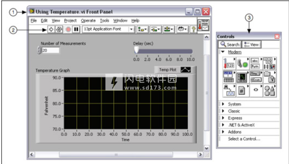Click the Delay (sec) slider track
289x164 pixels.
point(164,51)
